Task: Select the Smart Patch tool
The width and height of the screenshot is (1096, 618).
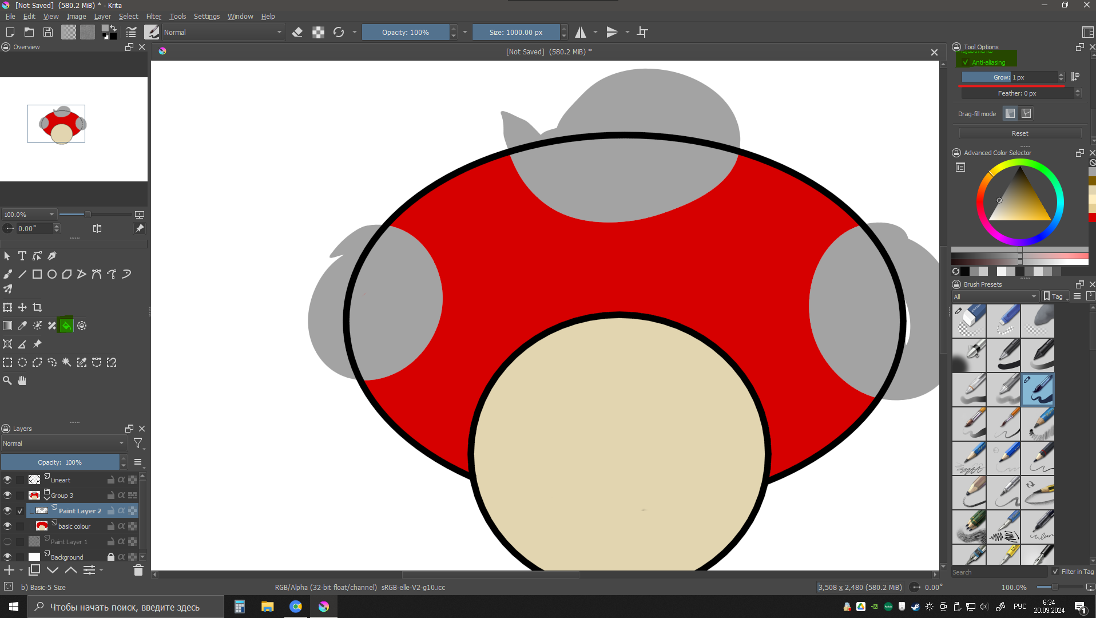Action: click(x=52, y=326)
